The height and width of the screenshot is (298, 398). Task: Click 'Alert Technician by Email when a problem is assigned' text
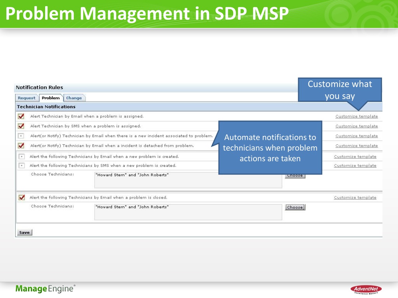(87, 116)
